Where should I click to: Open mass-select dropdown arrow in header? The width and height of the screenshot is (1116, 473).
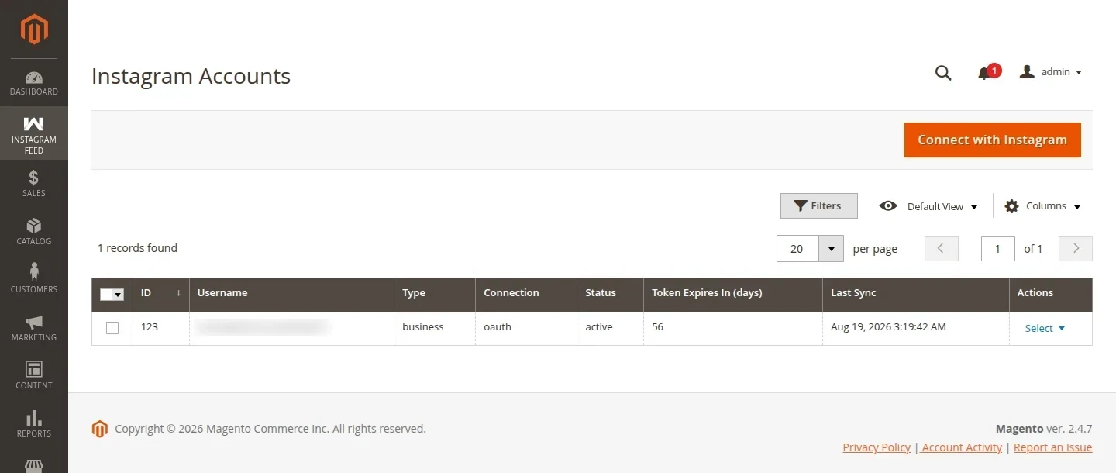tap(119, 295)
